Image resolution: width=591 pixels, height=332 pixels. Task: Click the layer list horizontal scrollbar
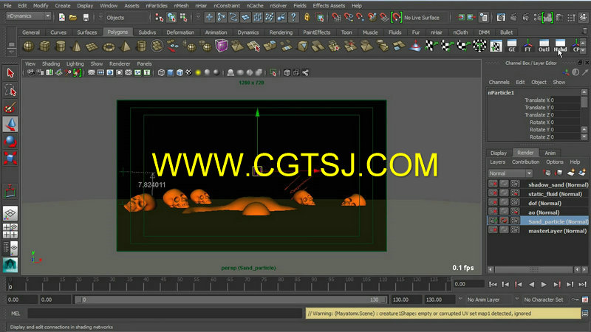(533, 269)
